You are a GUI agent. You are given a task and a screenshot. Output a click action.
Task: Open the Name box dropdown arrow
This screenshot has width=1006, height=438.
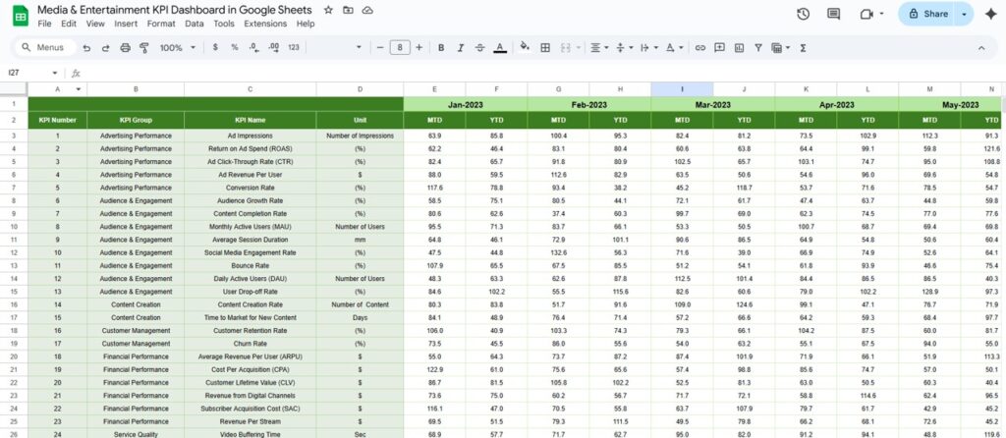pos(55,73)
